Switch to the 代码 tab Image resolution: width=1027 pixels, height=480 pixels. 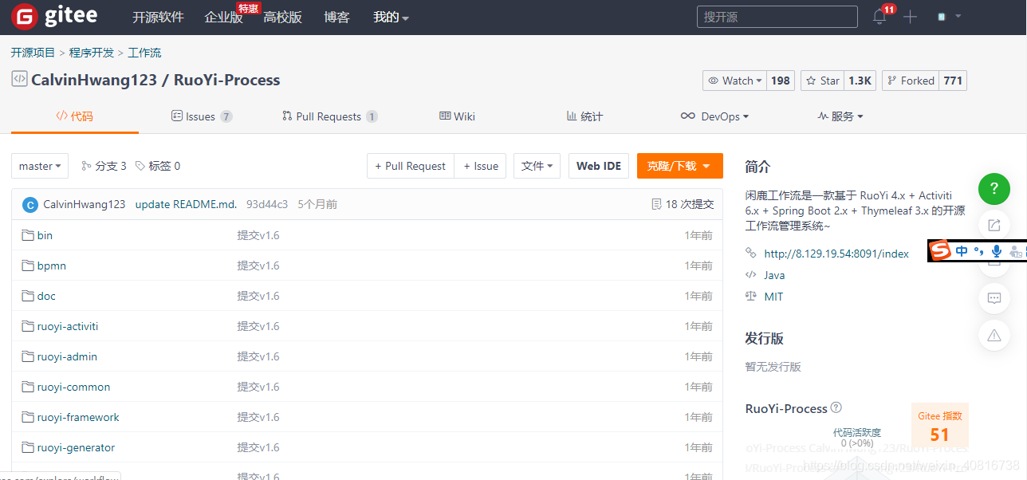pyautogui.click(x=74, y=116)
